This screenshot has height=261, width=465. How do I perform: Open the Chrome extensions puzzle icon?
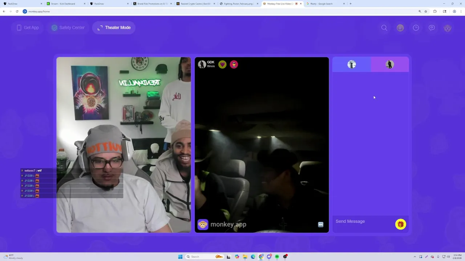coord(435,11)
